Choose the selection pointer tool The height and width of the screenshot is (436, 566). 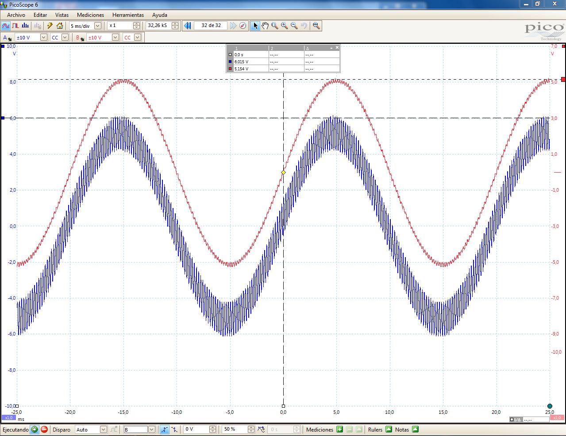click(x=255, y=26)
